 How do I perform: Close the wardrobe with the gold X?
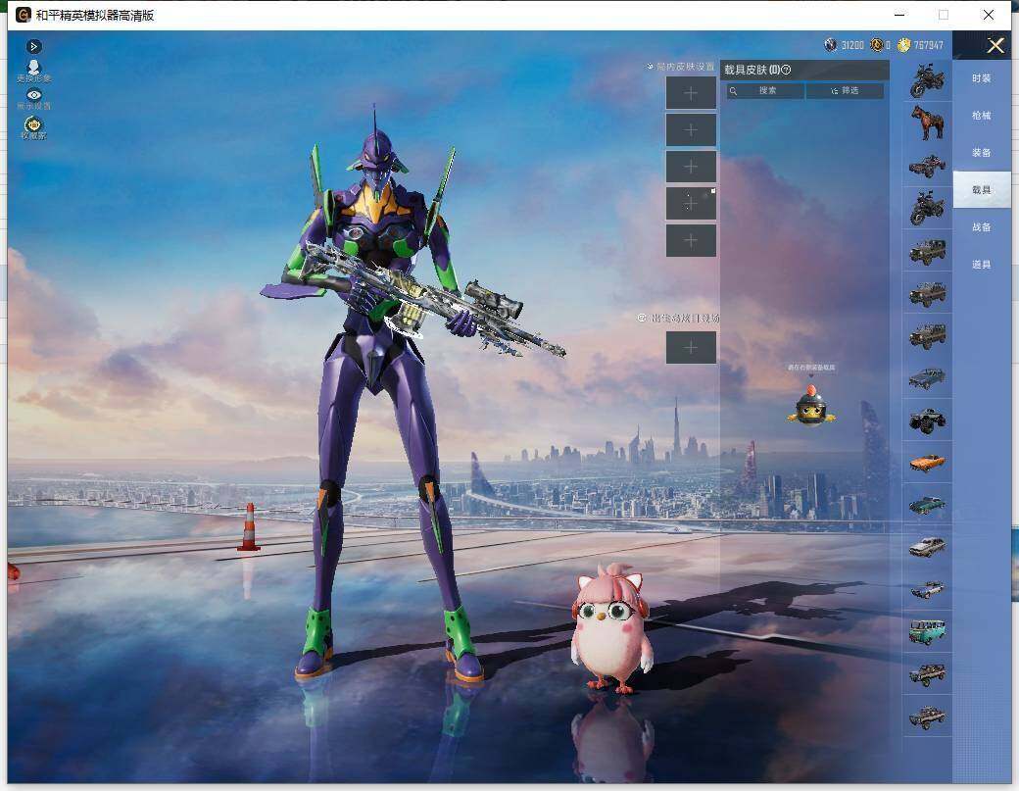click(995, 45)
